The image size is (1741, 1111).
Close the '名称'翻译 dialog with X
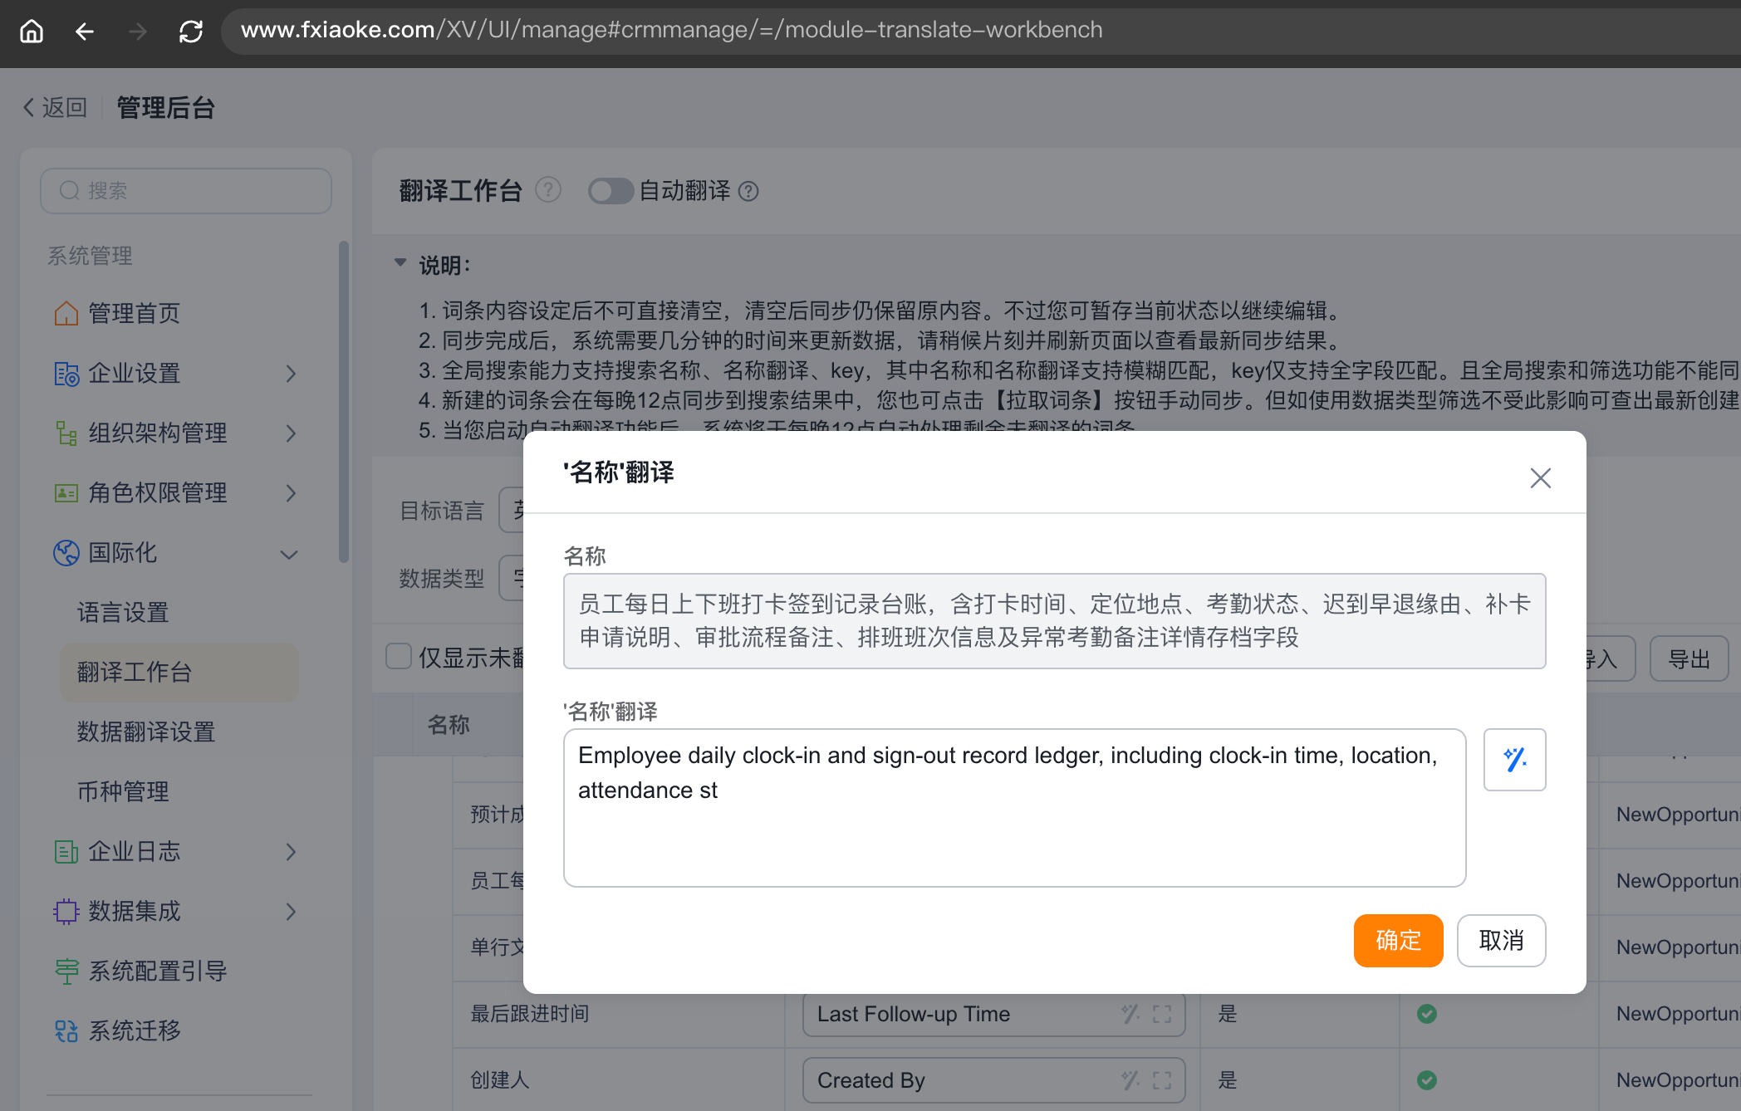click(1541, 477)
